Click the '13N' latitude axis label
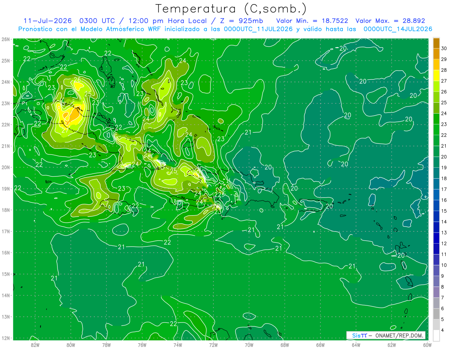Screen dimensions: 454x350 click(6, 317)
